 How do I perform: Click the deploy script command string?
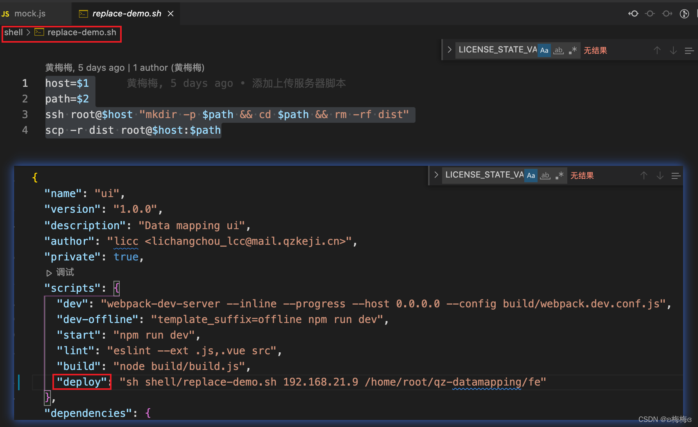333,382
